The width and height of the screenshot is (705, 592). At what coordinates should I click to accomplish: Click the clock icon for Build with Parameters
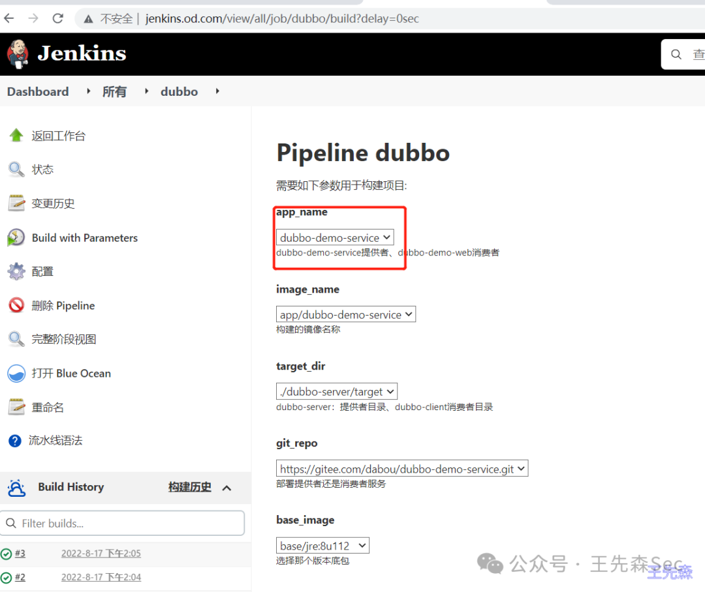click(16, 237)
